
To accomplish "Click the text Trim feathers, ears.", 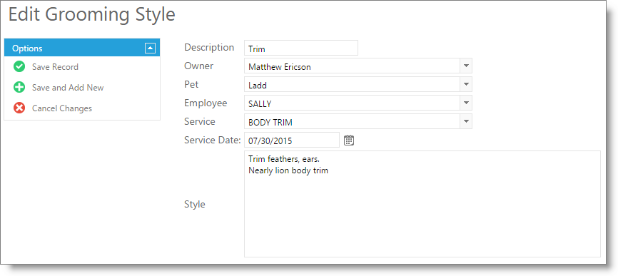I will [284, 159].
